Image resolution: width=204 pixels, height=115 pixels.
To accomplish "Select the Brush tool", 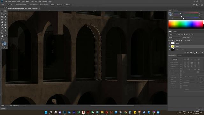I will [5, 19].
